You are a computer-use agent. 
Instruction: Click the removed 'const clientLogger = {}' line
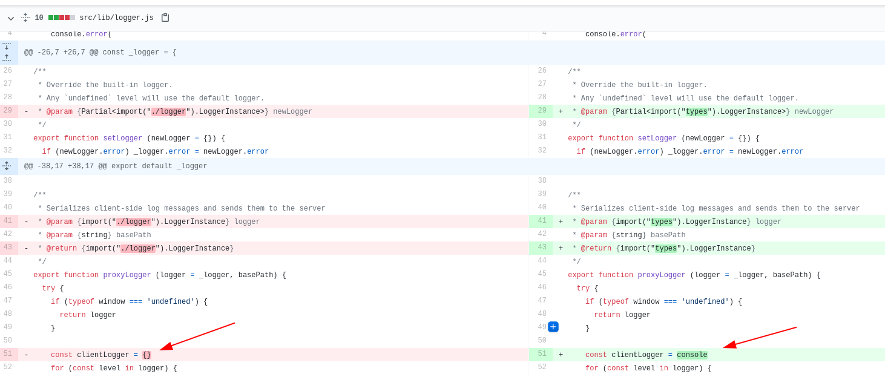click(101, 355)
